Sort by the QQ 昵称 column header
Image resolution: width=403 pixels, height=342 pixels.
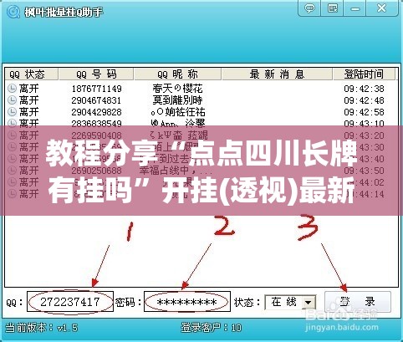pyautogui.click(x=177, y=74)
